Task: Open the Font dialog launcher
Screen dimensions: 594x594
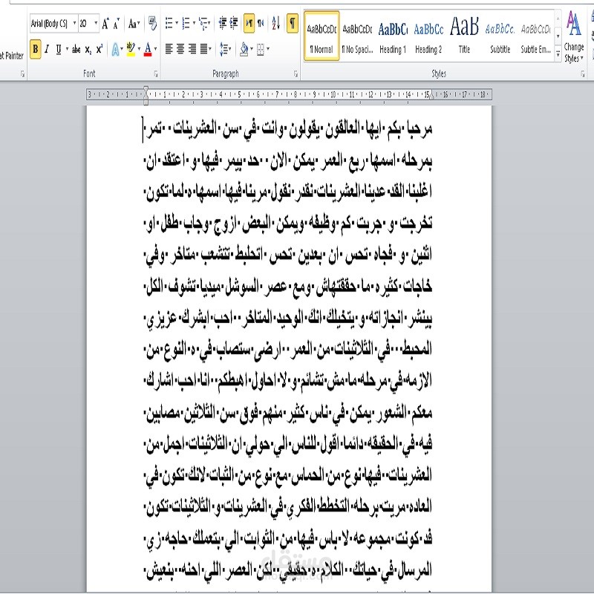Action: pyautogui.click(x=156, y=74)
